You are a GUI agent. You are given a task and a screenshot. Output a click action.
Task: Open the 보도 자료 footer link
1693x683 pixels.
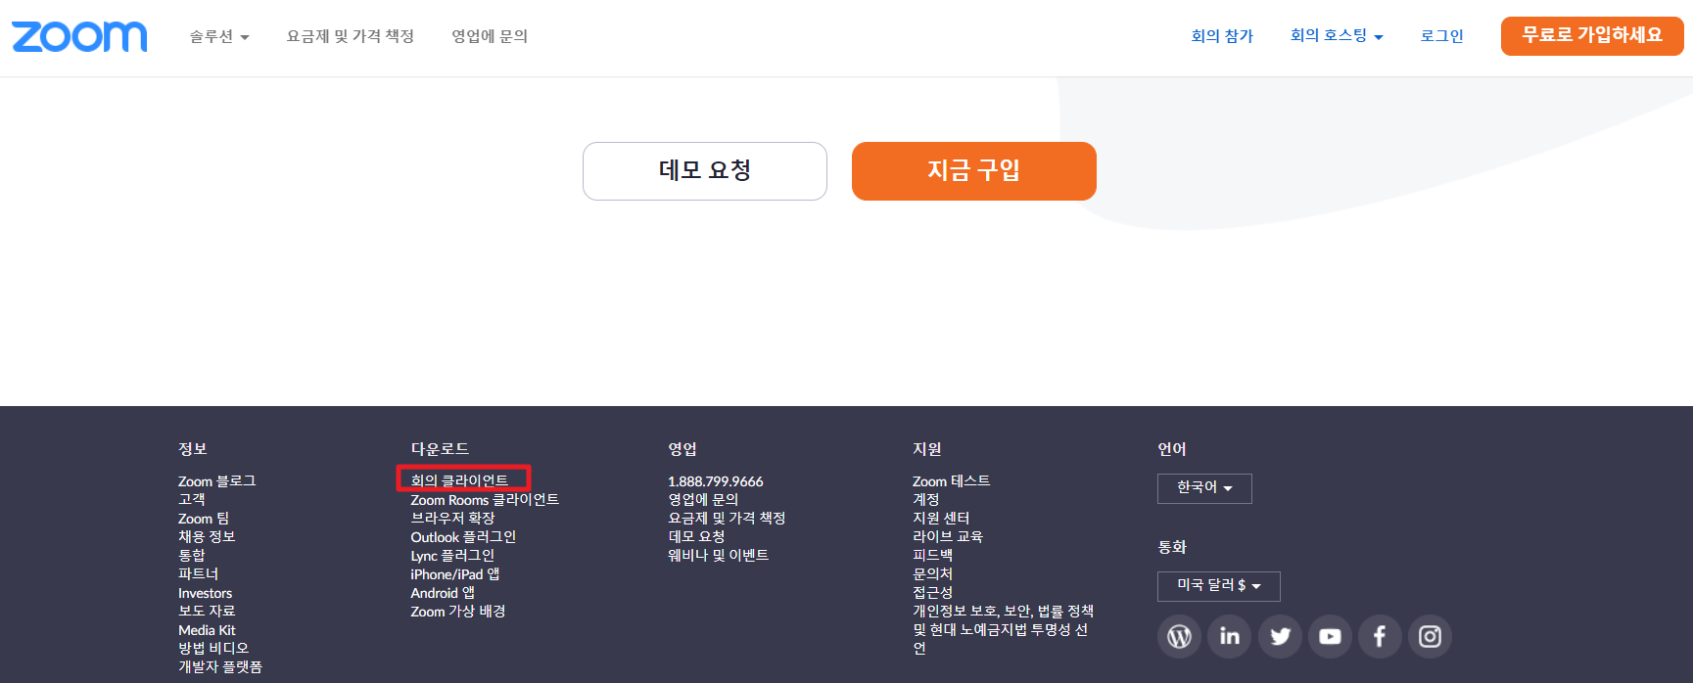click(x=207, y=611)
